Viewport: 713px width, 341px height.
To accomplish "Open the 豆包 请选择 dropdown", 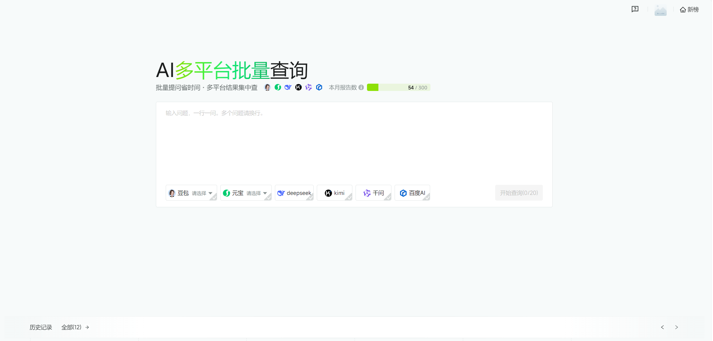I will point(202,193).
